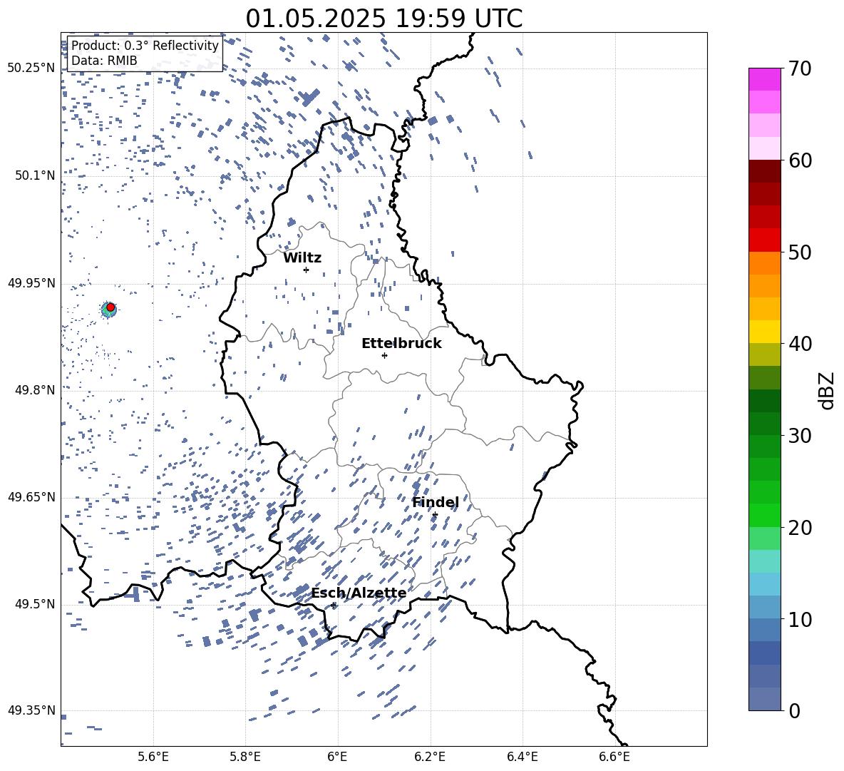This screenshot has width=844, height=771.
Task: Click the 60 colorbar tick label
Action: [x=800, y=160]
